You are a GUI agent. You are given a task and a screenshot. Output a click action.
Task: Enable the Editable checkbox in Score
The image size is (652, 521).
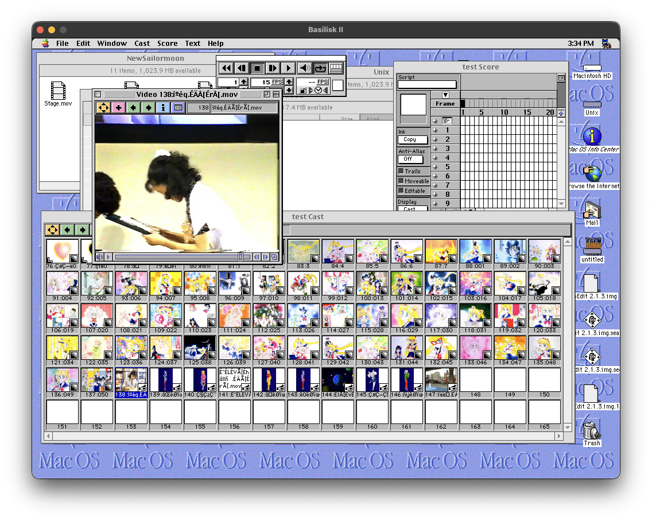[x=401, y=190]
